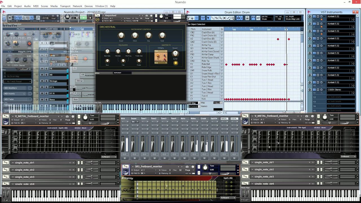This screenshot has height=203, width=361.
Task: Click the No Drum Map field
Action: (17, 76)
